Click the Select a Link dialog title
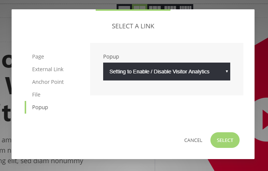The width and height of the screenshot is (268, 171). coord(133,26)
